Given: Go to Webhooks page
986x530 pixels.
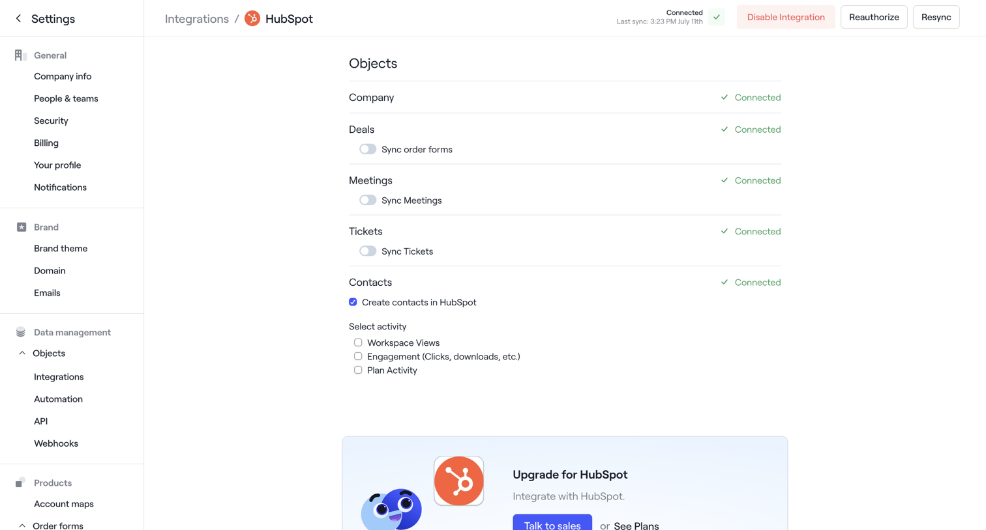Looking at the screenshot, I should [x=56, y=443].
